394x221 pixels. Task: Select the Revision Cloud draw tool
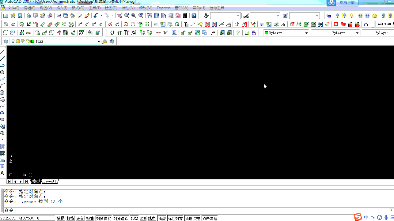point(2,99)
